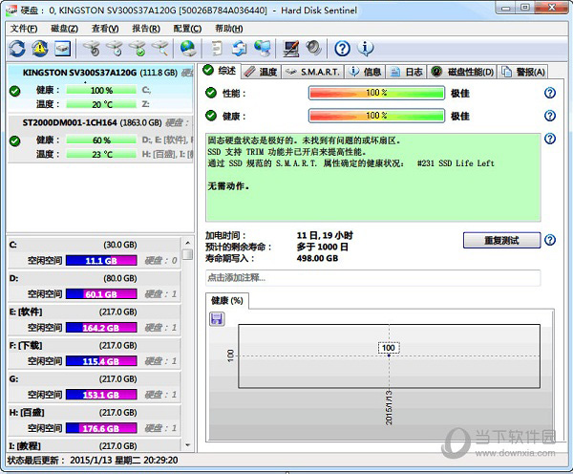Click D: free space bar 60.1 GB

click(x=101, y=294)
